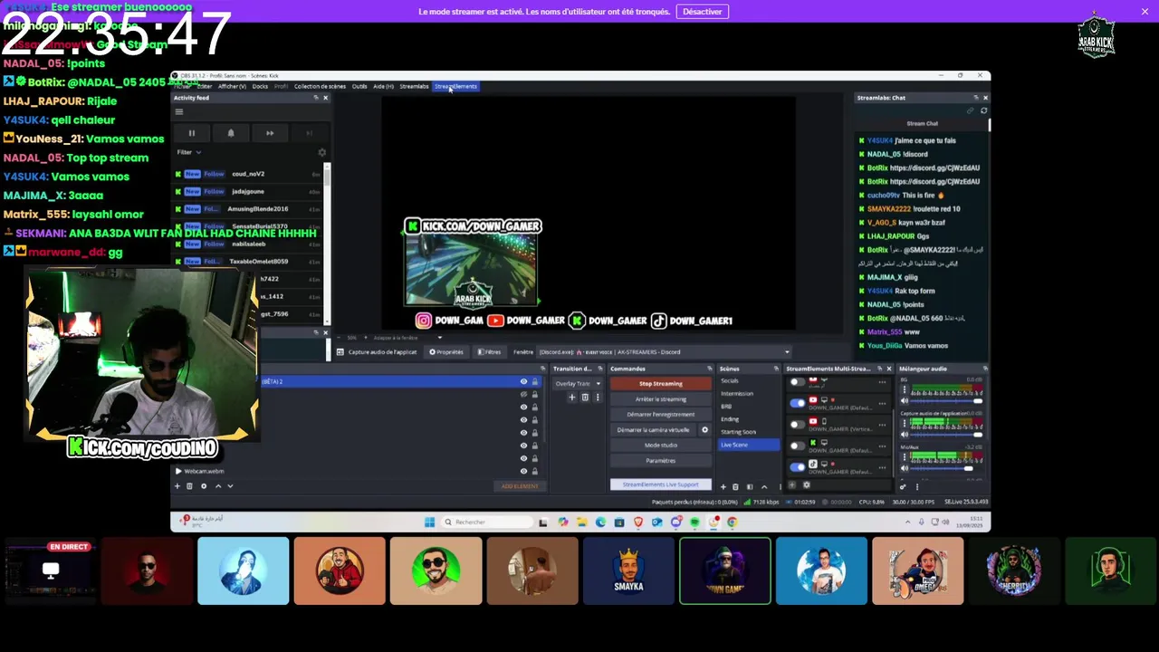
Task: Open three-dot menu for Kick DOWN_GAMER destination
Action: coord(882,446)
